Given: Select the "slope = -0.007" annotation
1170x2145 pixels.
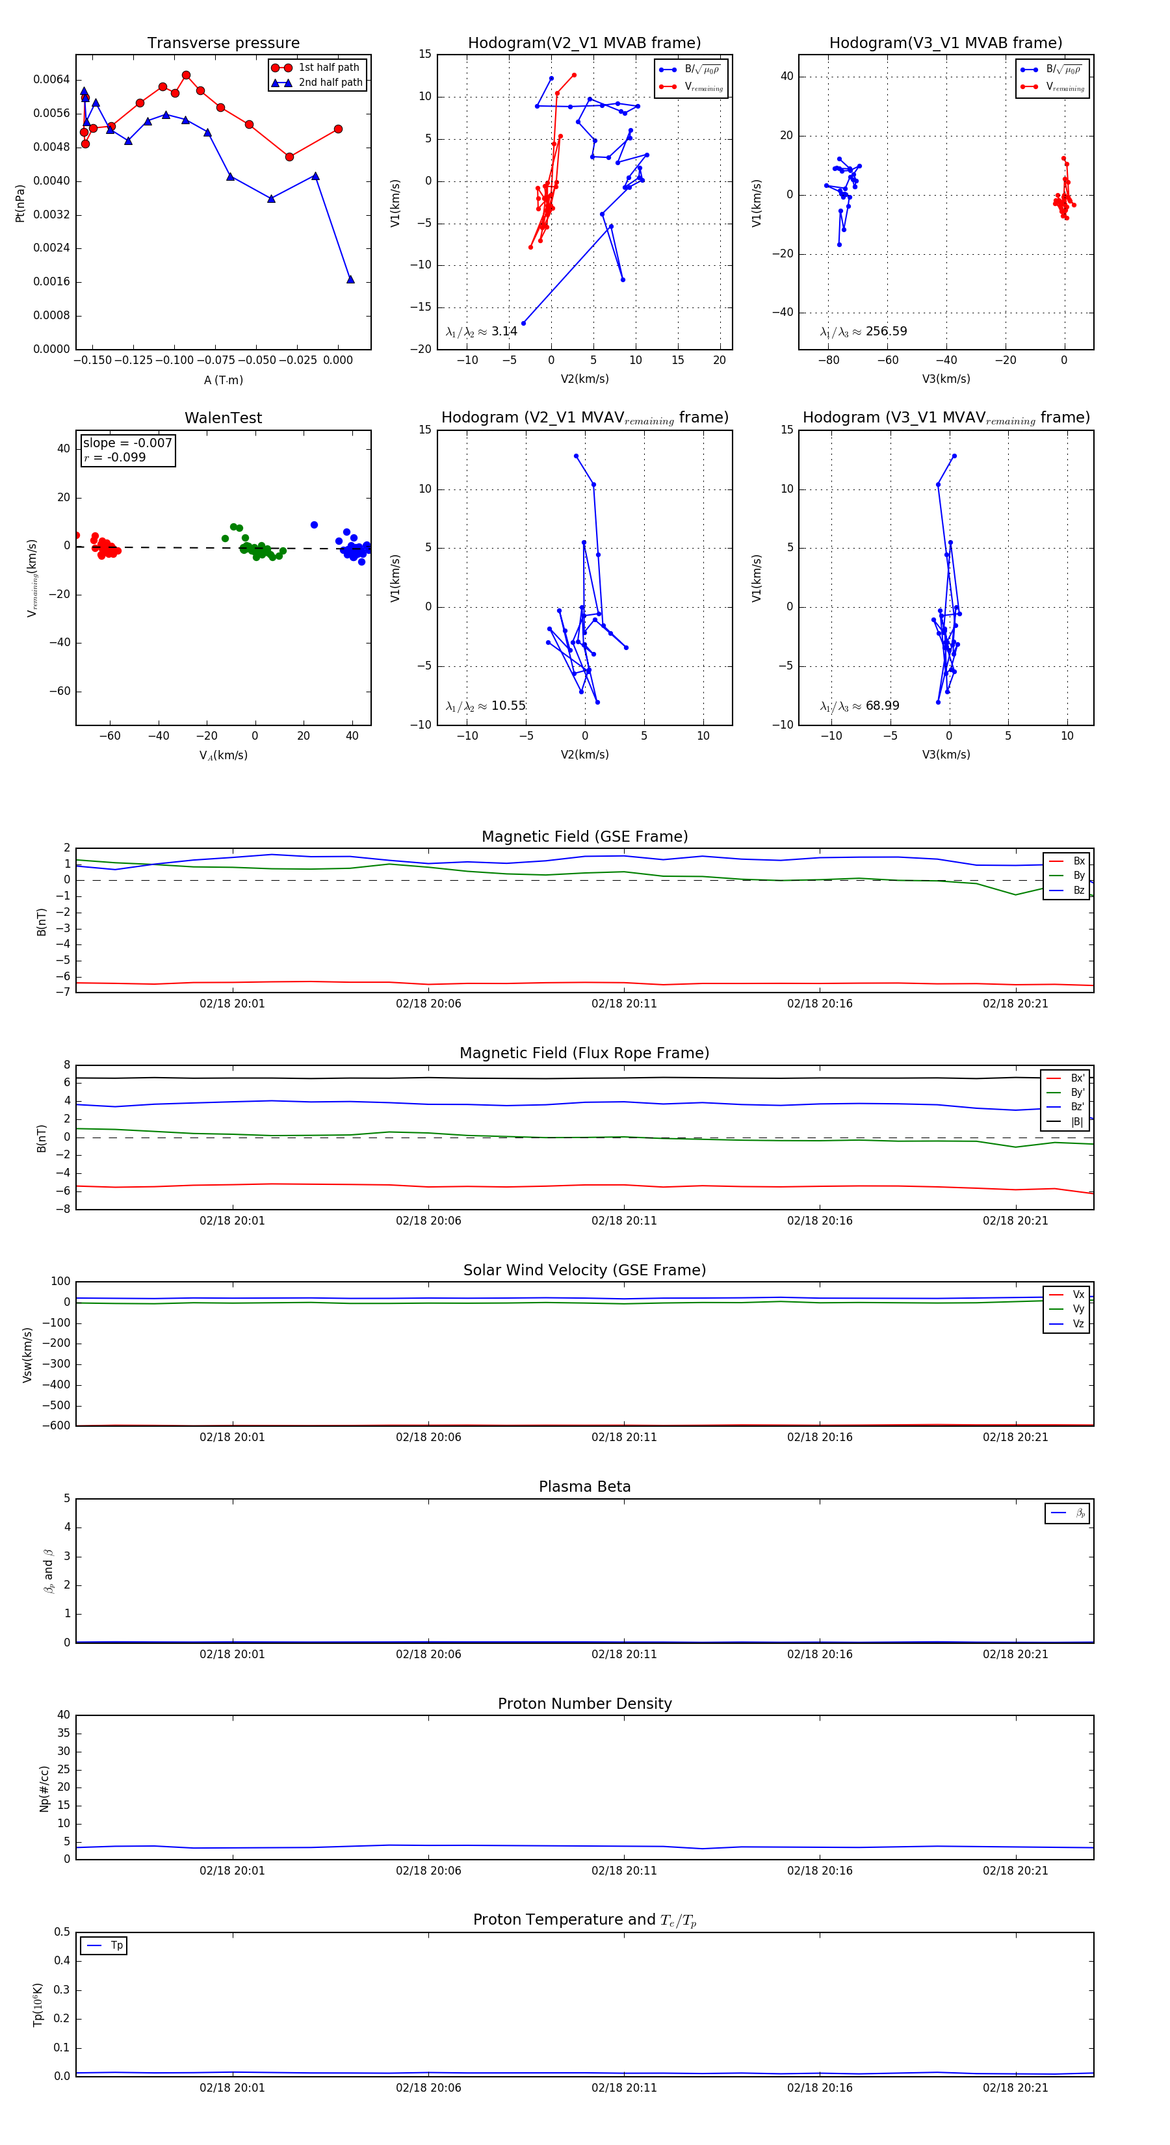Looking at the screenshot, I should [127, 443].
